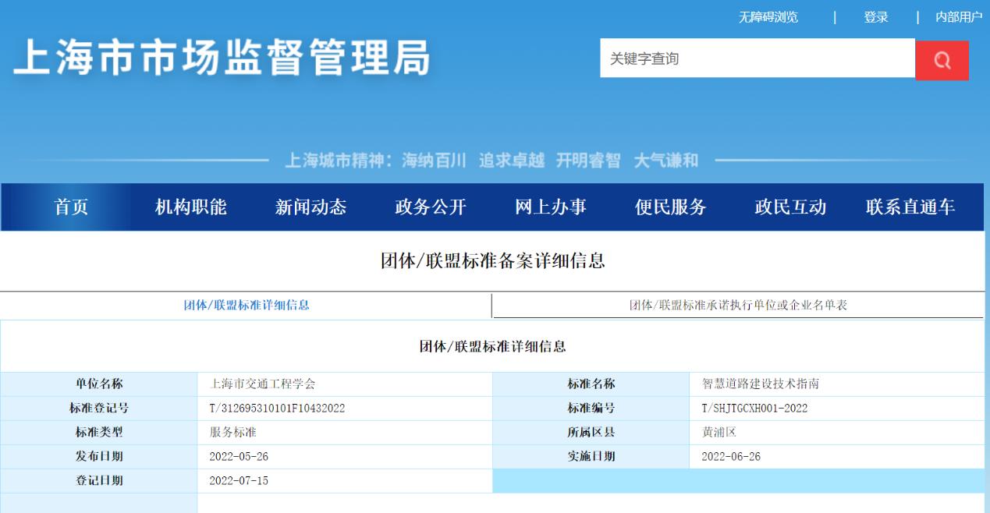Click the 上海市交通工程学会 unit name value

pos(262,384)
